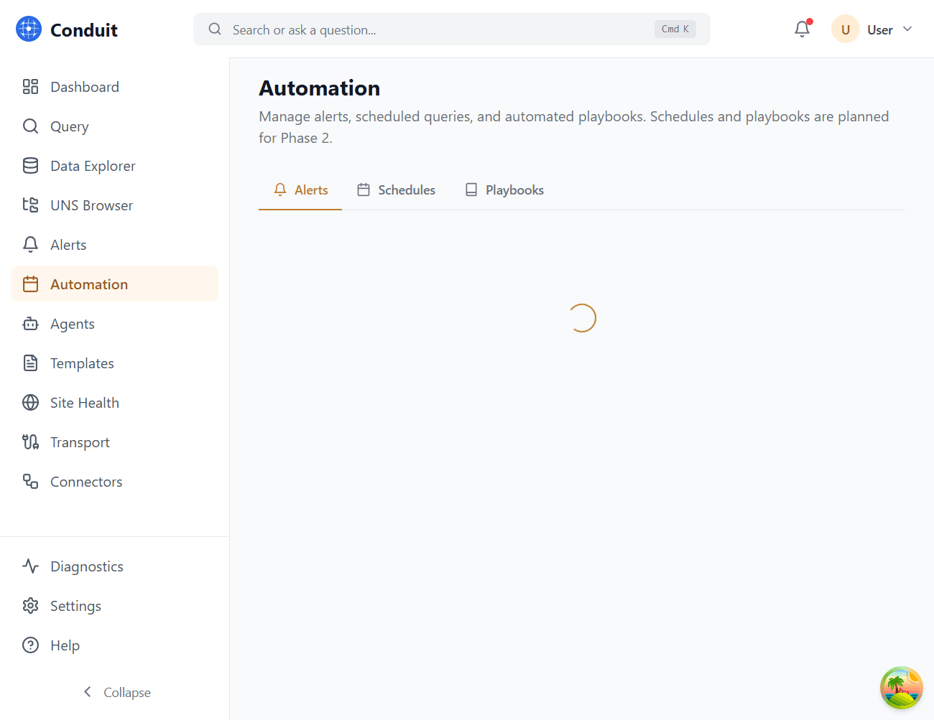Open the Diagnostics pulse icon

tap(30, 566)
